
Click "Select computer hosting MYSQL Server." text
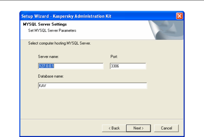coord(59,43)
